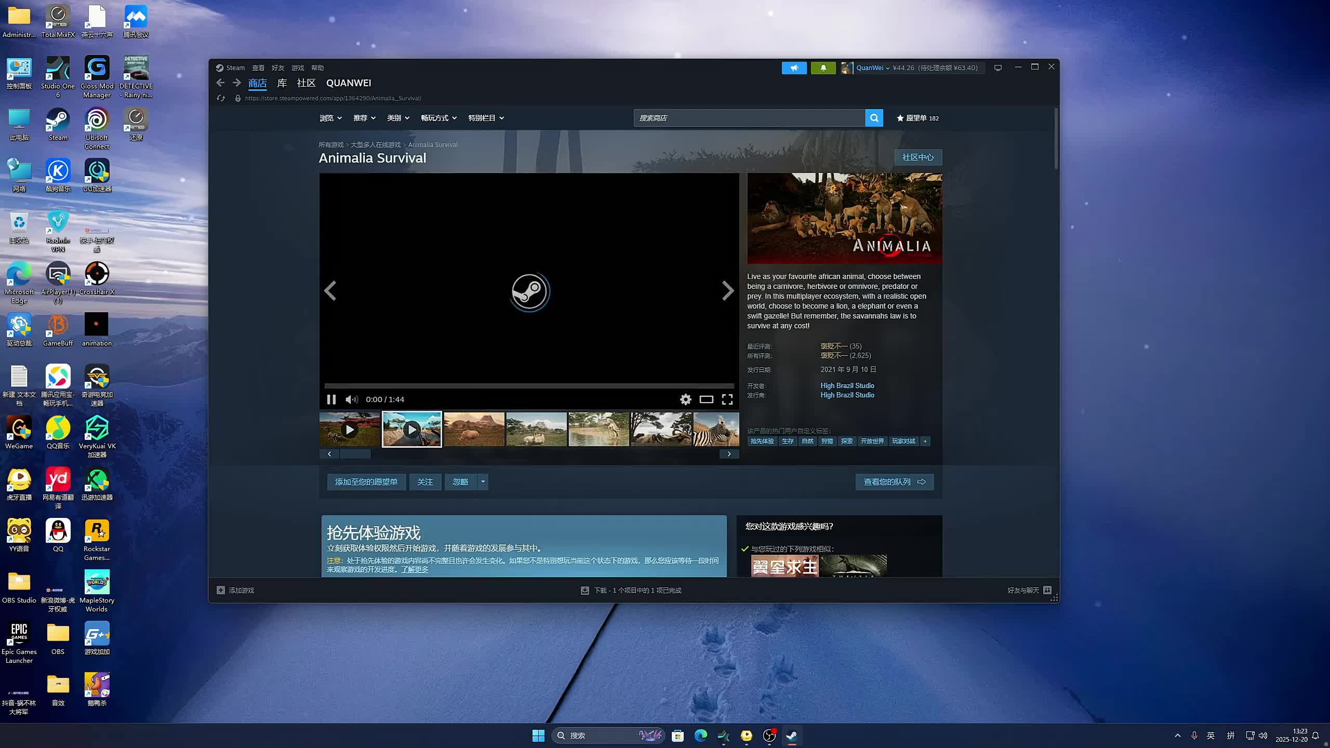Expand the 浏览 dropdown menu
Viewport: 1330px width, 748px height.
[x=330, y=118]
